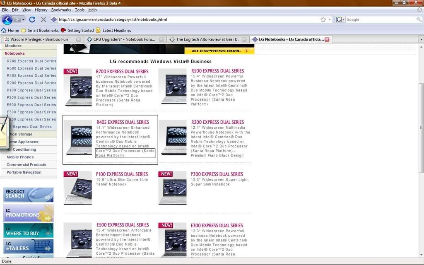Viewport: 424px width, 265px height.
Task: Close the Logitech Alto Review tab
Action: (x=244, y=39)
